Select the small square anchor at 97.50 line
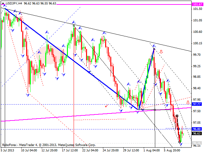Image resolution: width=204 pixels, height=153 pixels. 155,110
